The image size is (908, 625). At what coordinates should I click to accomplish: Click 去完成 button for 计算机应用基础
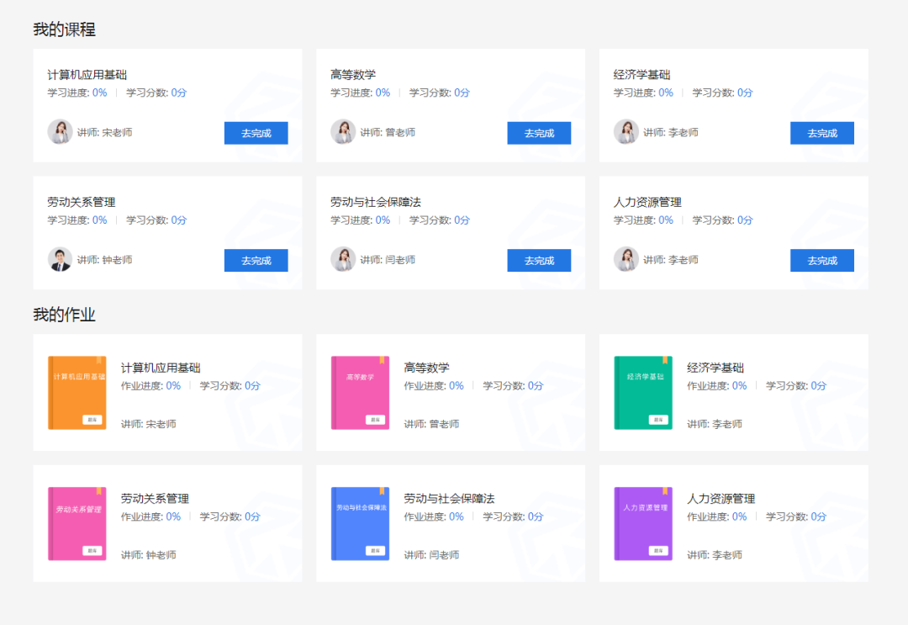256,132
